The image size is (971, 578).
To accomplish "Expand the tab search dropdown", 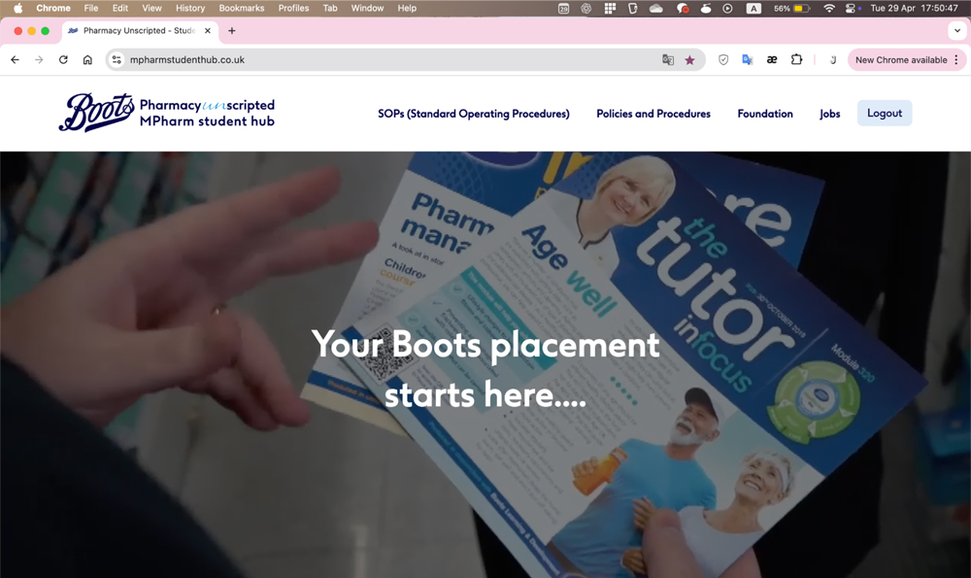I will [x=957, y=30].
